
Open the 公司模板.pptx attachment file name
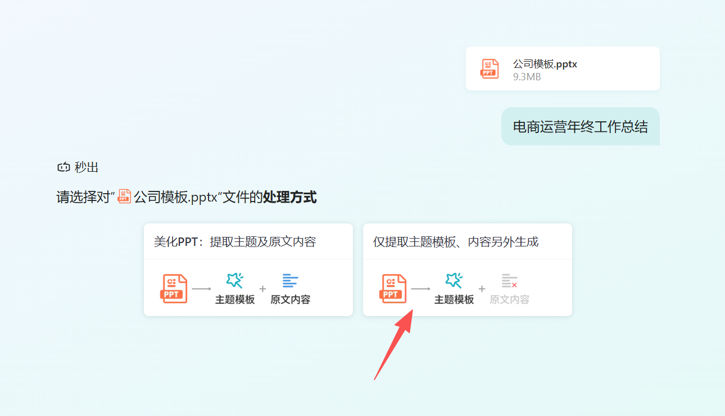click(545, 64)
